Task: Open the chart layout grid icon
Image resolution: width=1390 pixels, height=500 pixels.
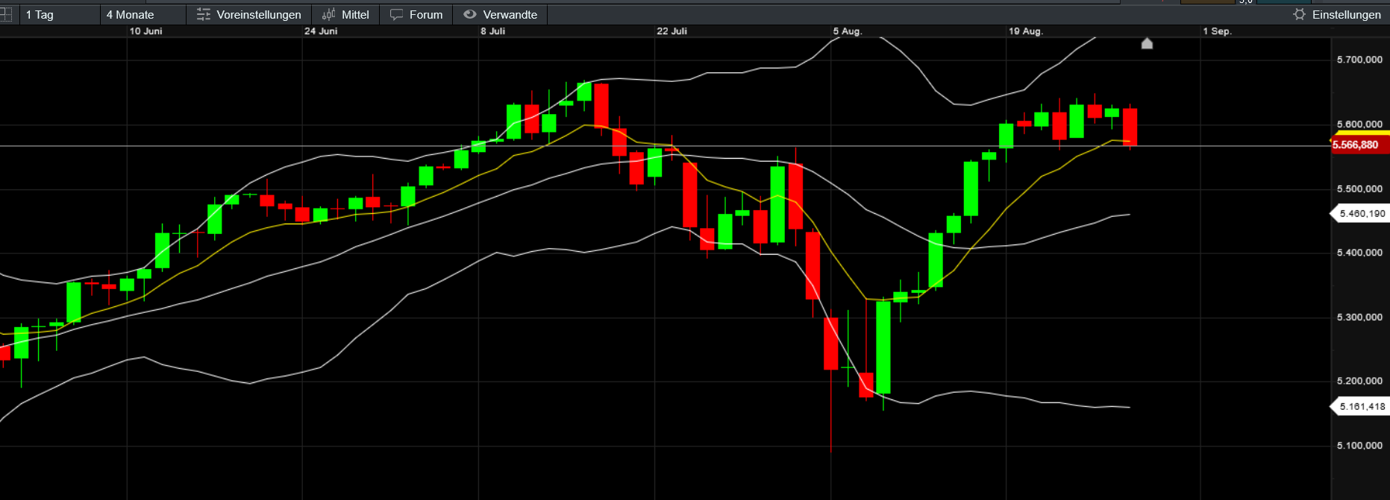Action: tap(6, 14)
